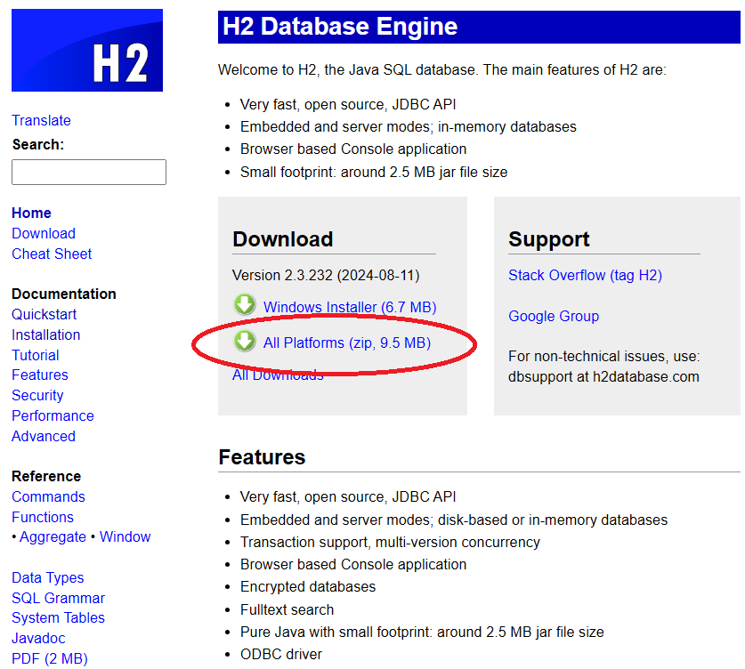Click the H2 logo image
745x669 pixels.
(87, 50)
